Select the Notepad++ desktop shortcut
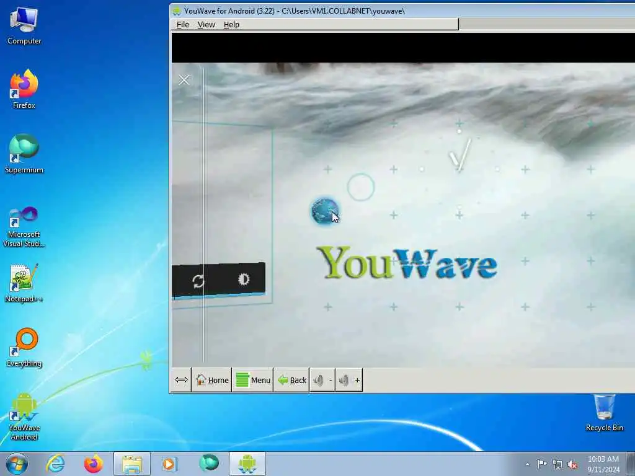635x476 pixels. pos(24,283)
